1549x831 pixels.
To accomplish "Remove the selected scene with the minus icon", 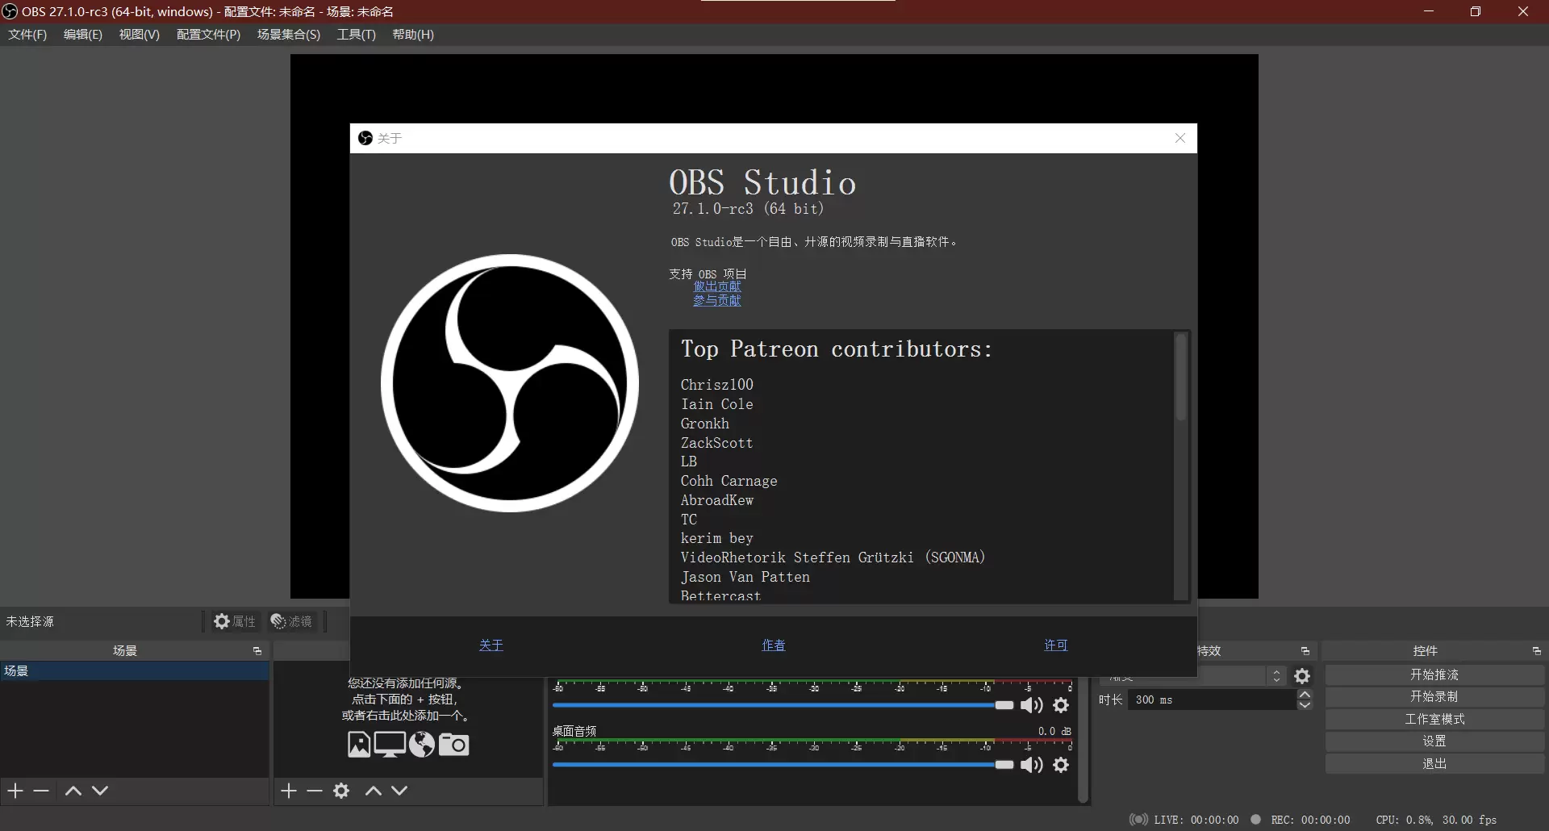I will pyautogui.click(x=41, y=791).
